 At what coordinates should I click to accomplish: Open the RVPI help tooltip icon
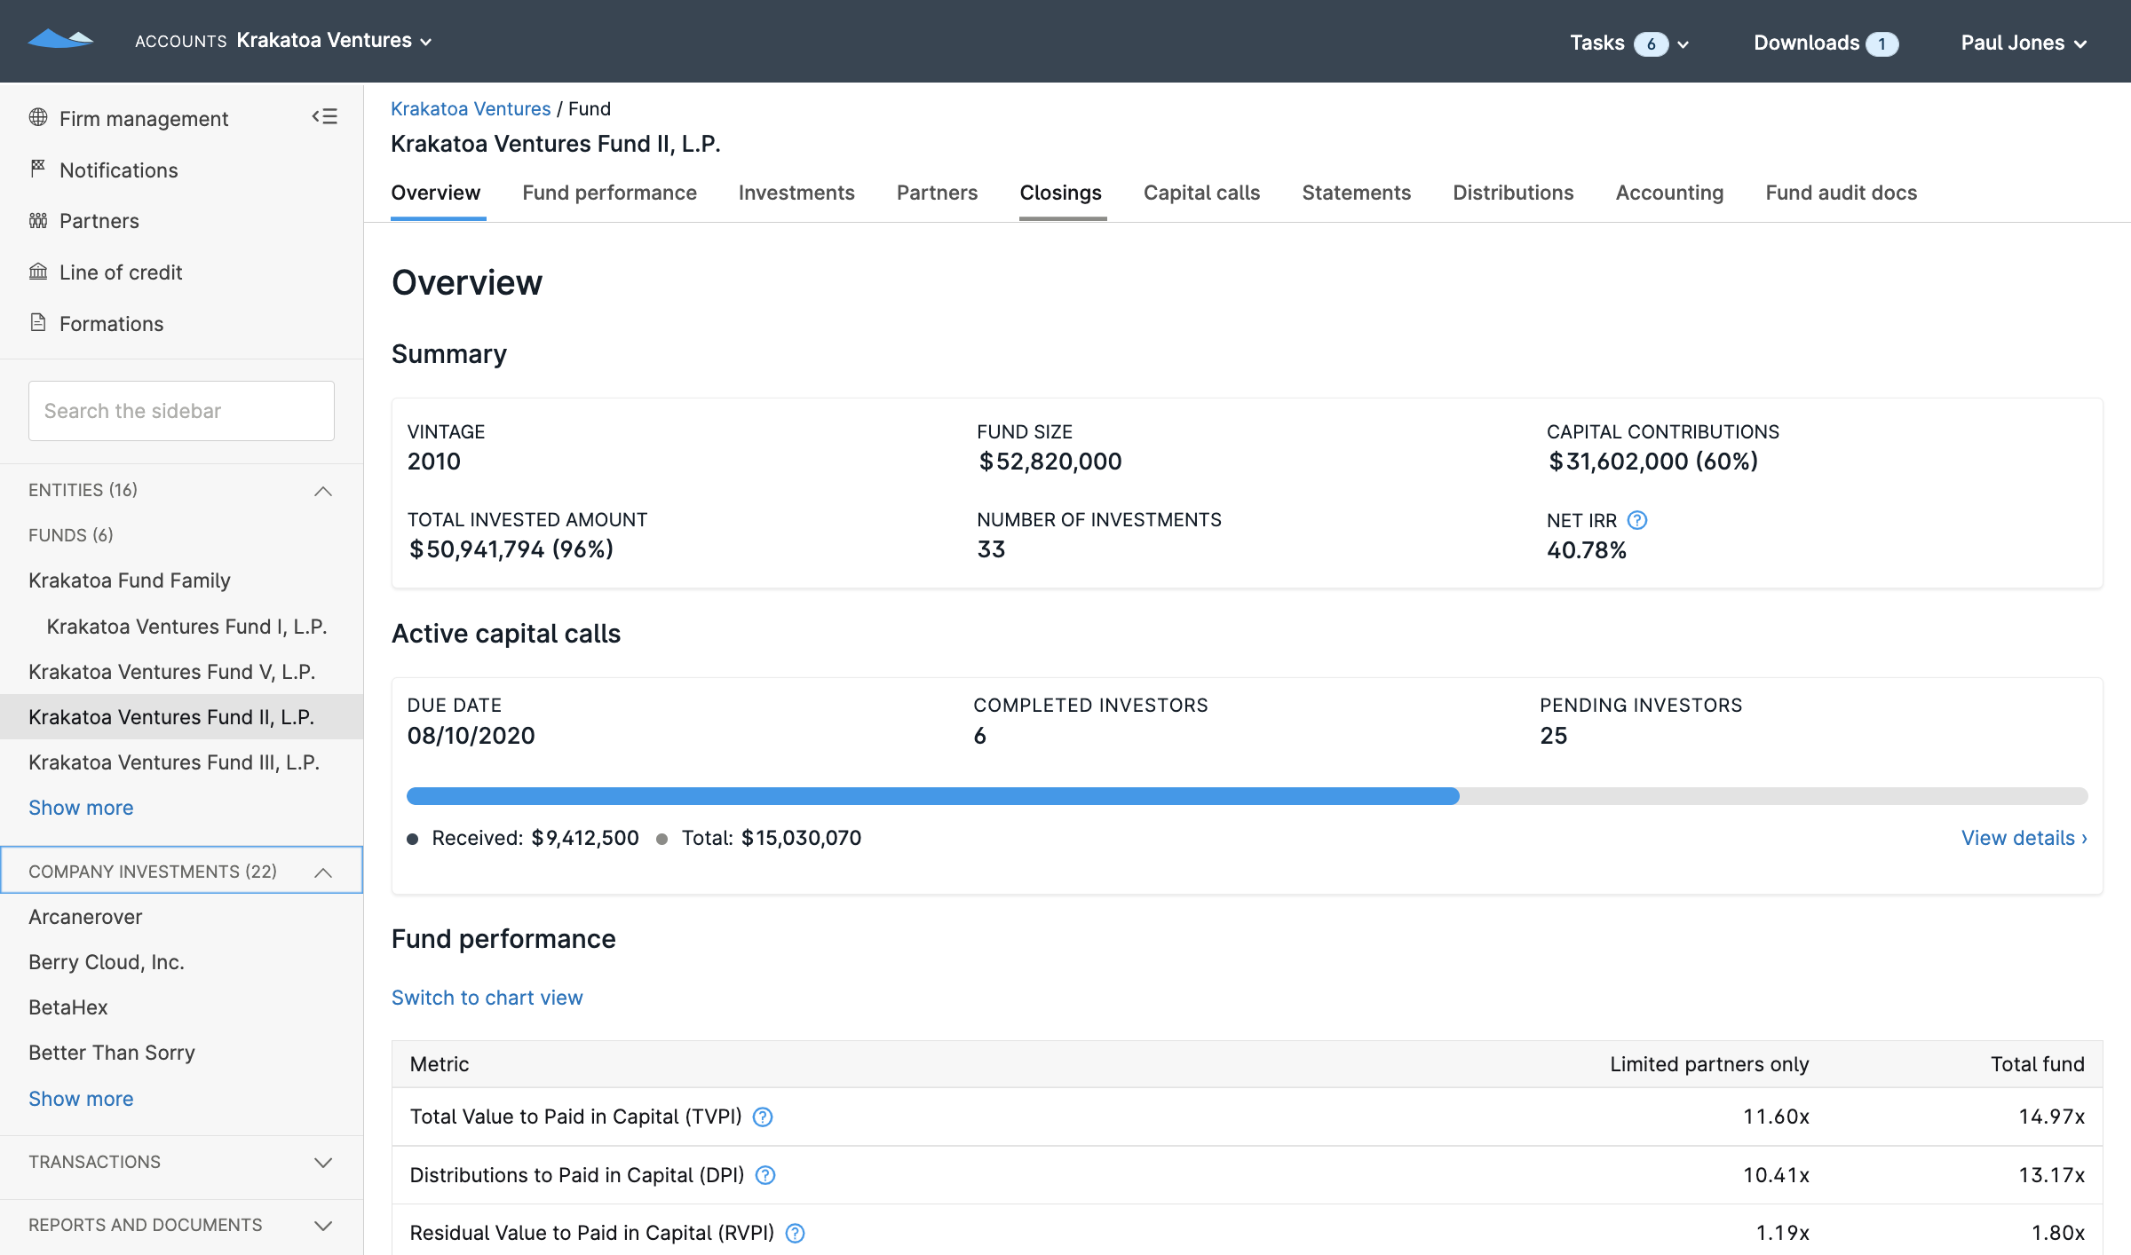(x=796, y=1233)
